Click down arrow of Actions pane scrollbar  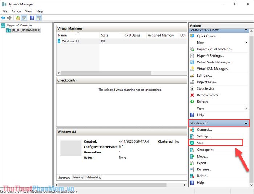251,185
